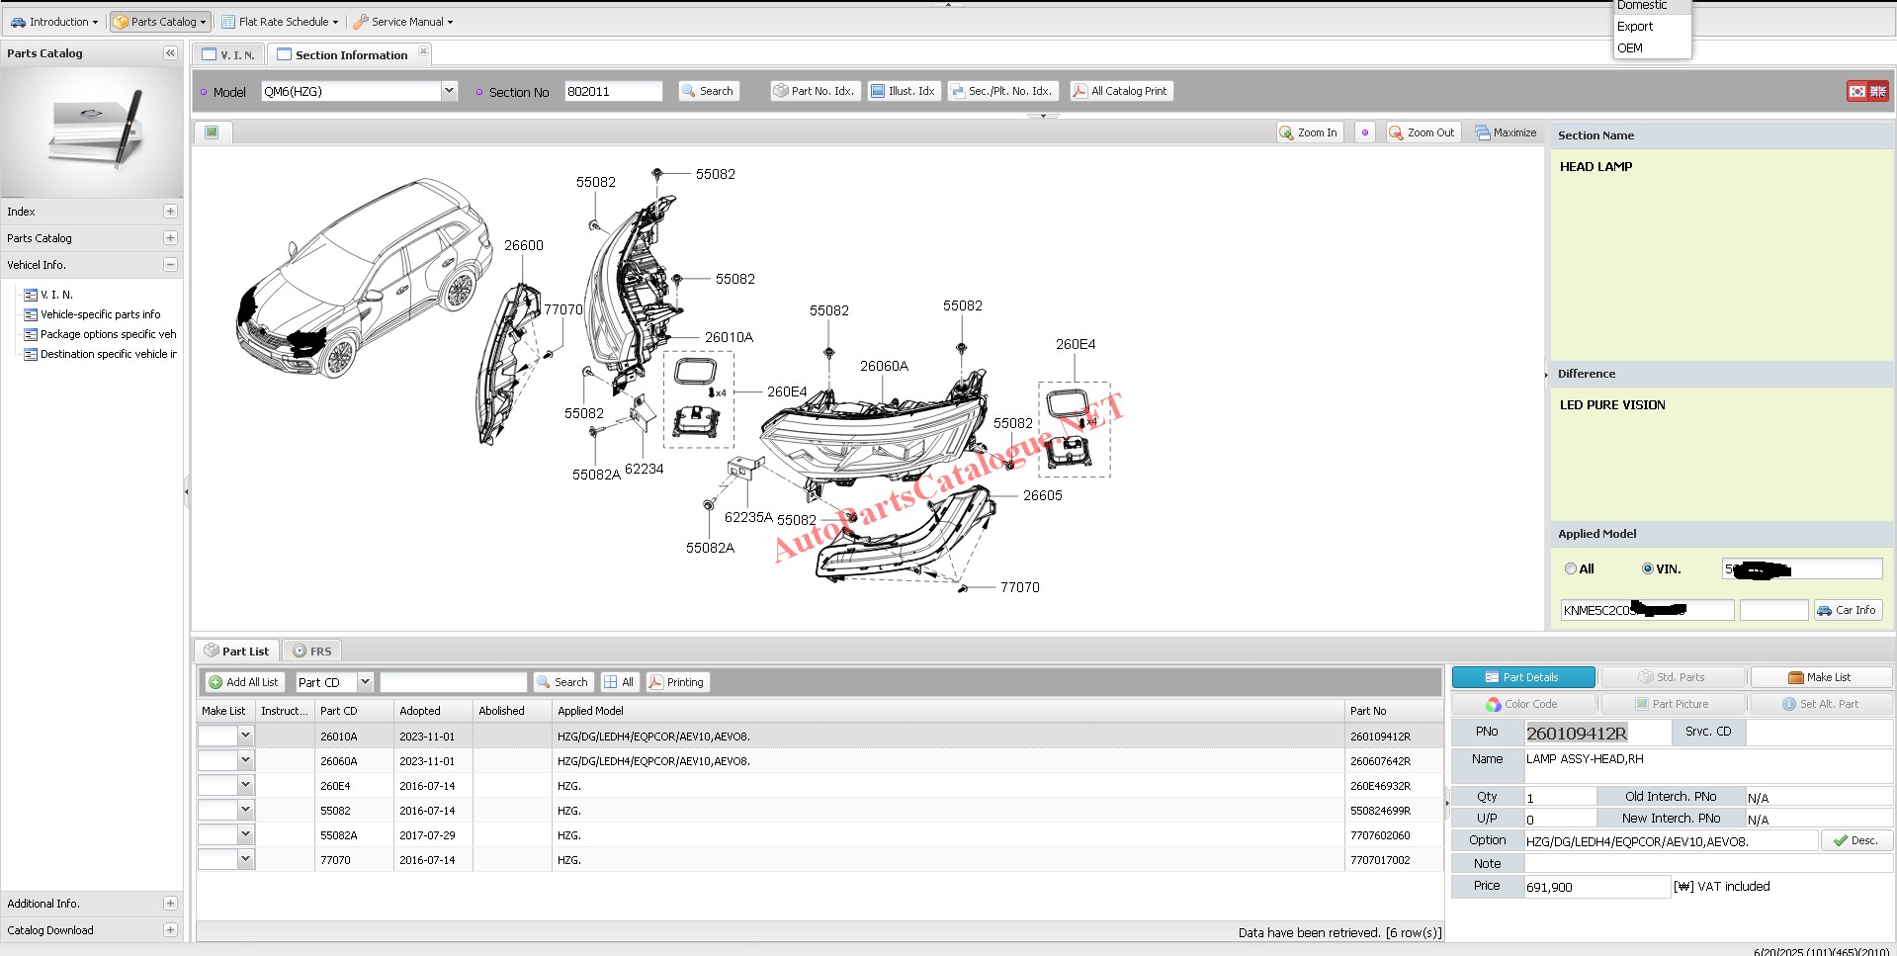This screenshot has width=1897, height=956.
Task: Click the Car Info button
Action: (1847, 610)
